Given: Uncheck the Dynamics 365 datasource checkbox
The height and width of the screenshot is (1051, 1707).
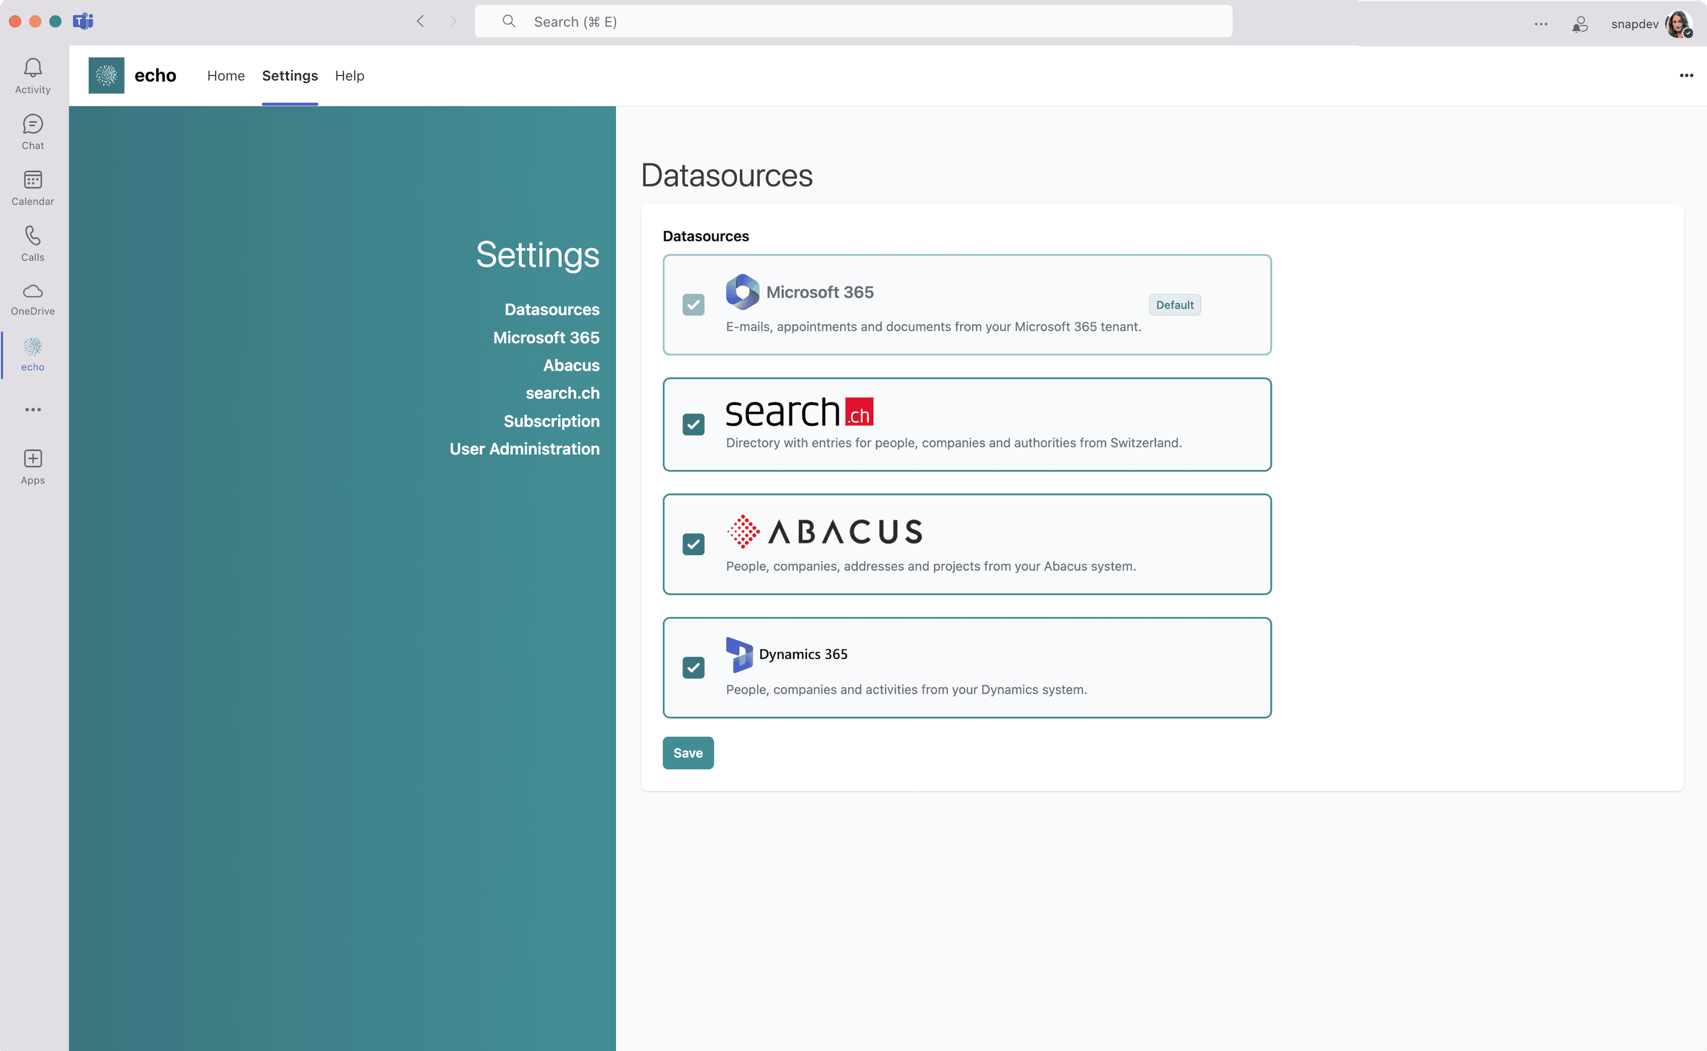Looking at the screenshot, I should click(x=693, y=667).
